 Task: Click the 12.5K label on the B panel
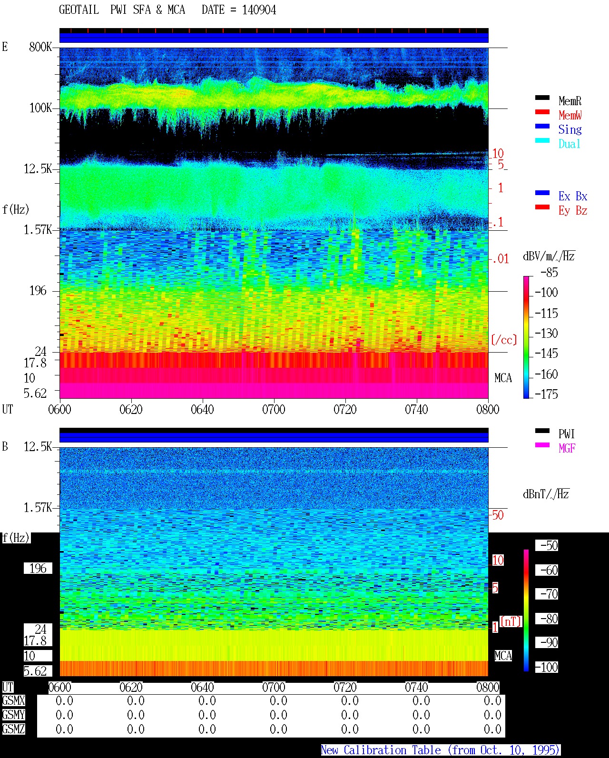pyautogui.click(x=38, y=446)
